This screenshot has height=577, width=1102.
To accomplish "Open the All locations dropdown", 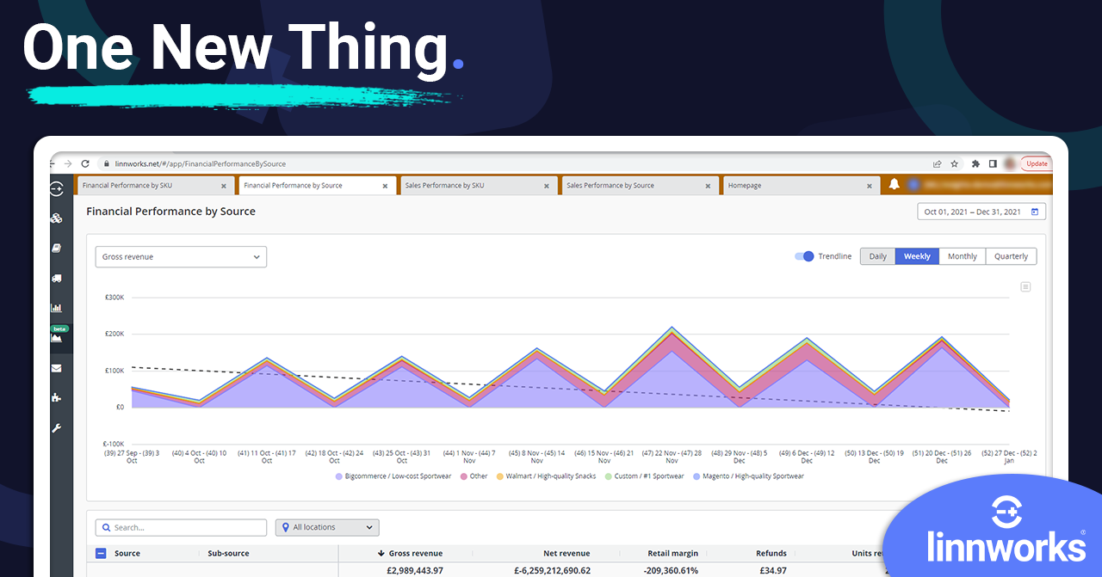I will (327, 527).
